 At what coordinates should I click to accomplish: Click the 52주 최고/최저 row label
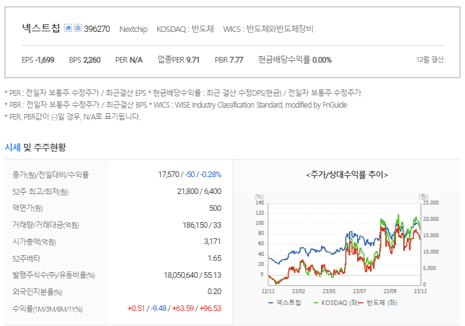[x=40, y=192]
